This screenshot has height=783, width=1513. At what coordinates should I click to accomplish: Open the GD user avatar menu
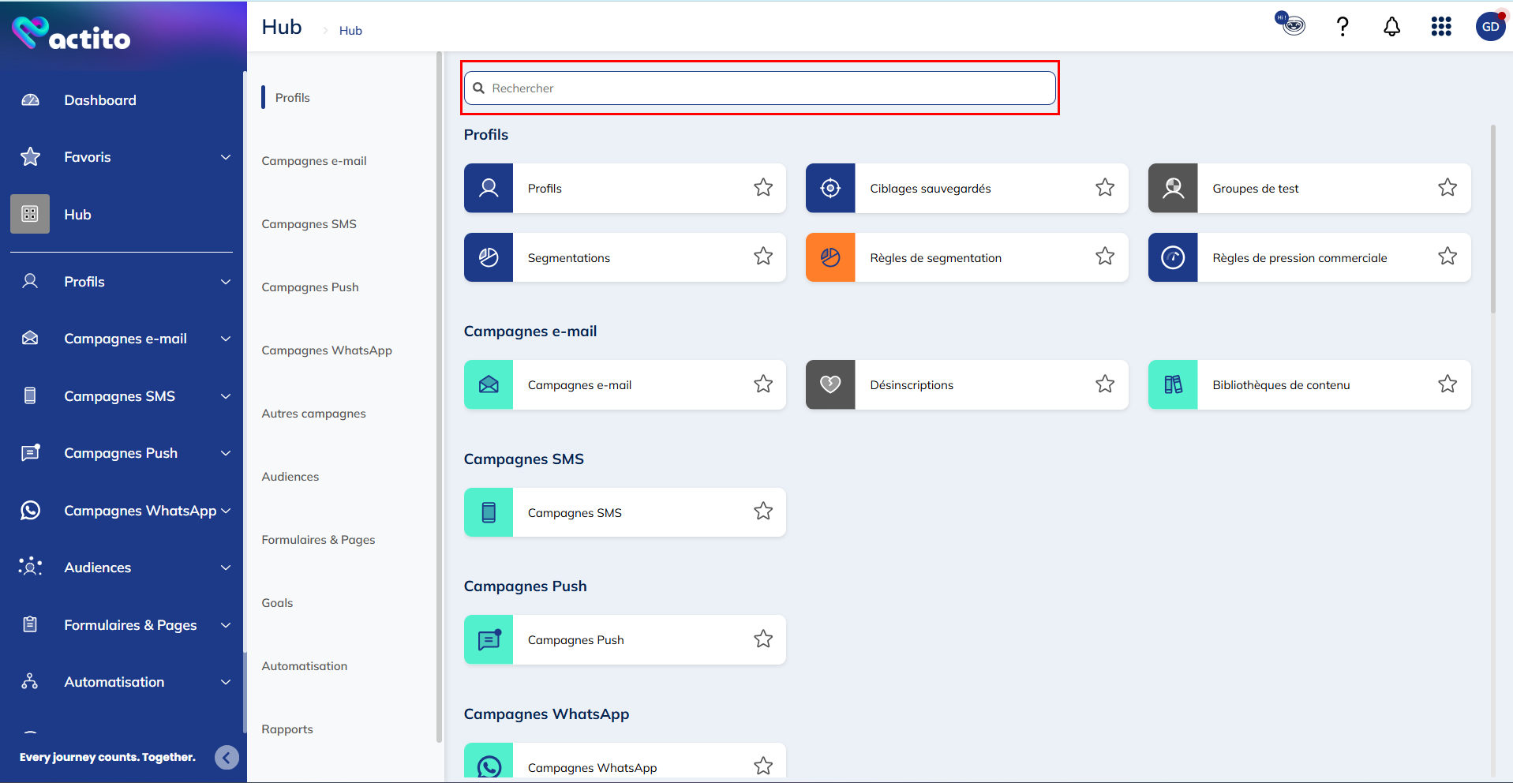(1489, 27)
